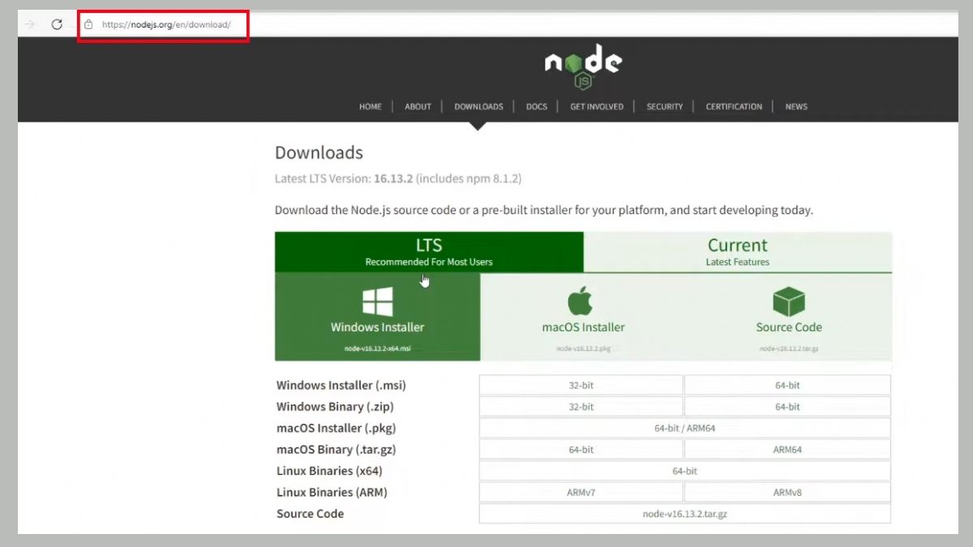The width and height of the screenshot is (973, 547).
Task: Download 32-bit Windows Binary (.zip)
Action: [581, 407]
